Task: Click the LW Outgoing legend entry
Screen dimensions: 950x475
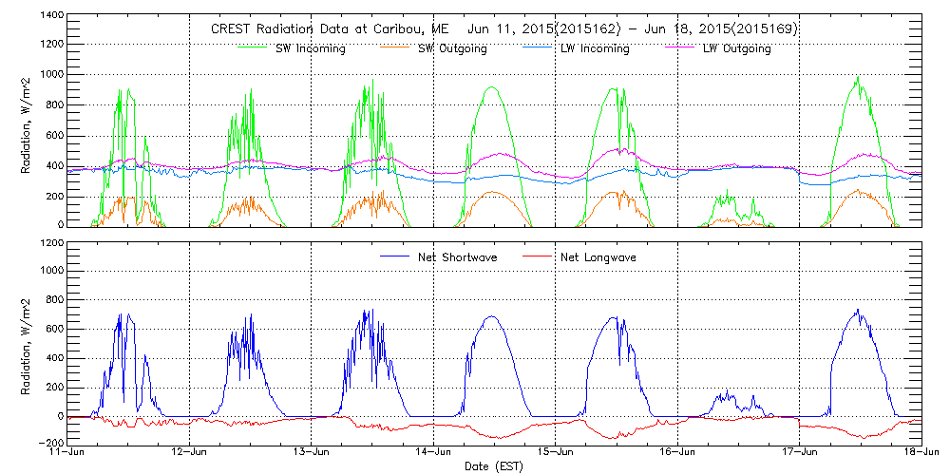Action: tap(736, 48)
